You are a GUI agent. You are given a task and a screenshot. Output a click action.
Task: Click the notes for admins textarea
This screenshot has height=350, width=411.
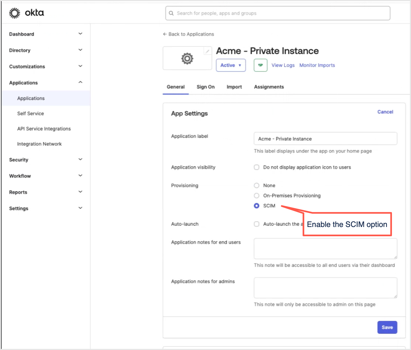[x=326, y=288]
